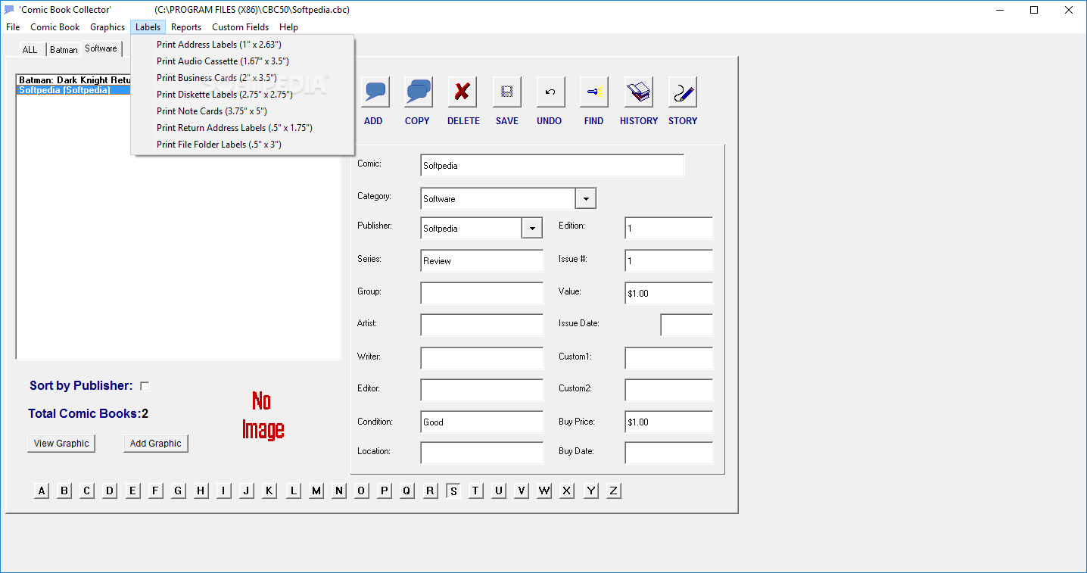Click the Writer input field
This screenshot has height=573, width=1087.
click(x=482, y=359)
